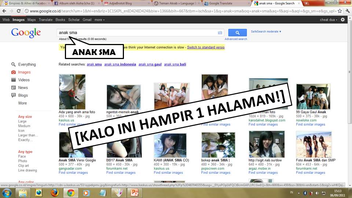Click the Chrome taskbar icon

[x=70, y=193]
